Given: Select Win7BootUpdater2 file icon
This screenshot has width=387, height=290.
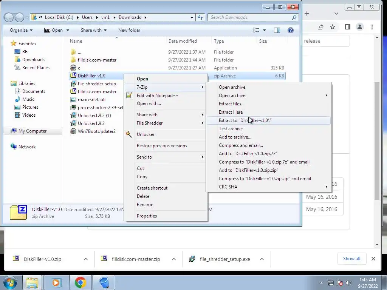Looking at the screenshot, I should click(x=73, y=131).
